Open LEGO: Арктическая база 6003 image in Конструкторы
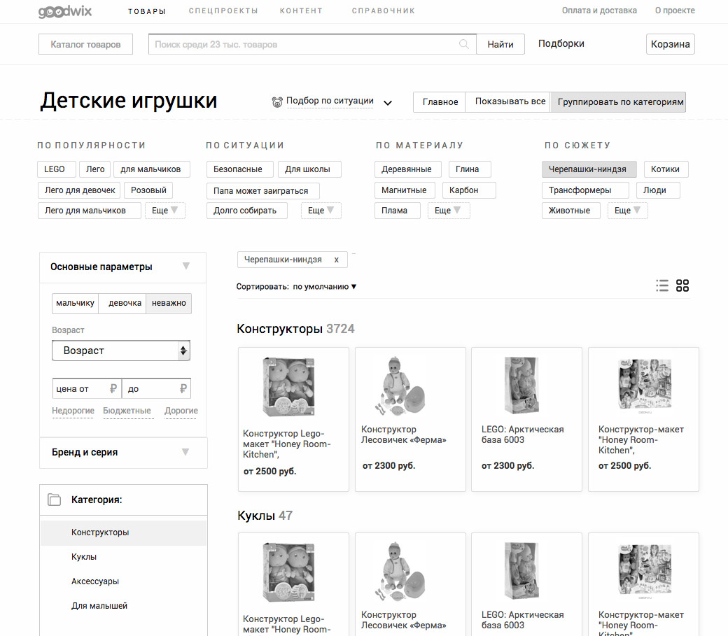This screenshot has width=728, height=636. 521,386
